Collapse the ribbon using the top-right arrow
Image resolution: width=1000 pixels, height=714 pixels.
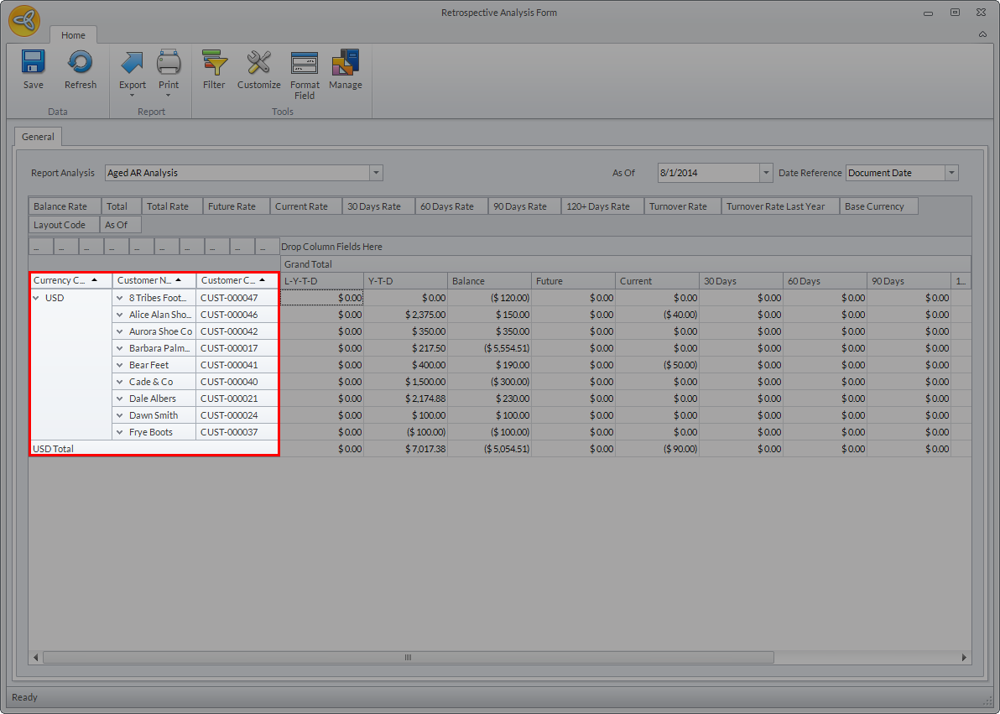coord(982,35)
